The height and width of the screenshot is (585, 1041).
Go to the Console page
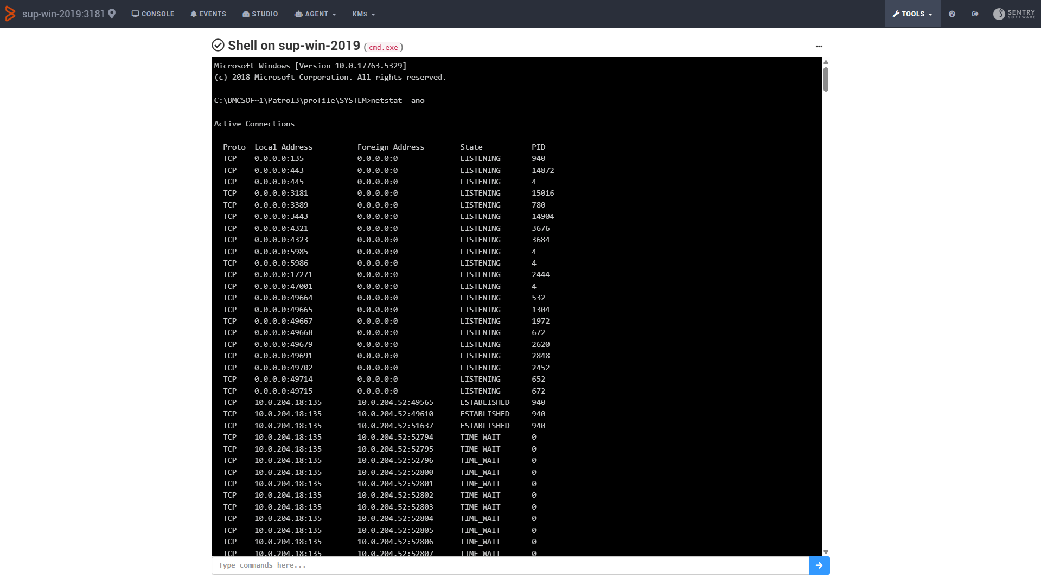pyautogui.click(x=153, y=14)
